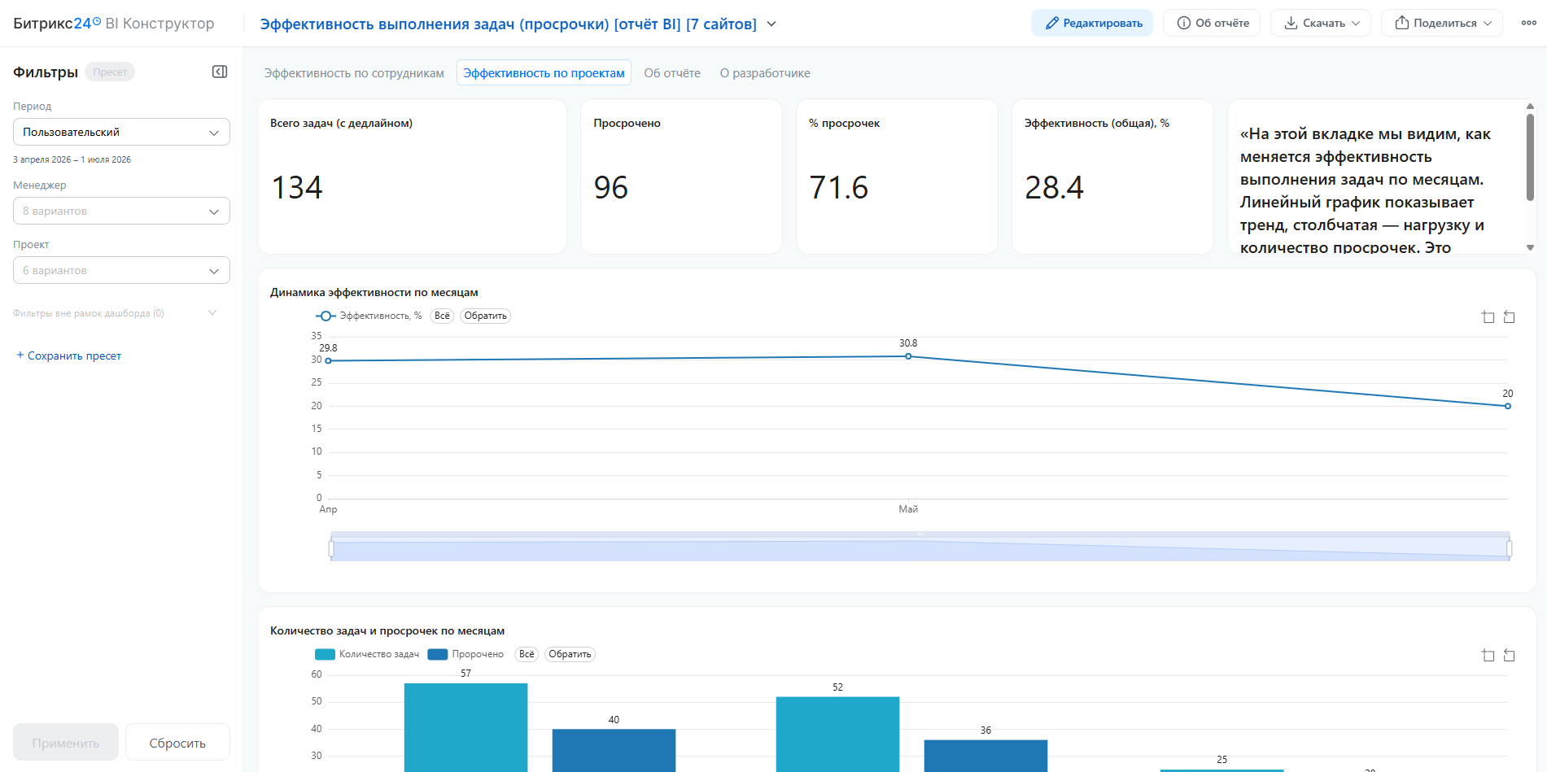The image size is (1547, 772).
Task: Open the Период dropdown Пользовательский
Action: [121, 132]
